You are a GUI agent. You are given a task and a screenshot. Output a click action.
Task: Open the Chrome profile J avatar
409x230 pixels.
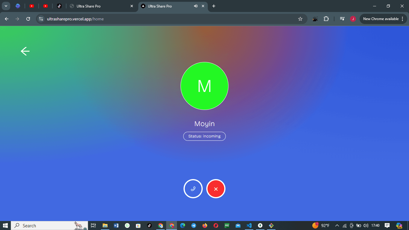[x=353, y=19]
